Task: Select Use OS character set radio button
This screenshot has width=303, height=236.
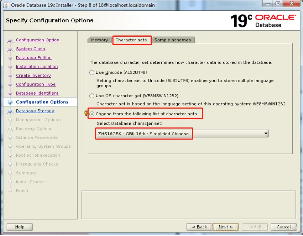Action: pos(92,96)
